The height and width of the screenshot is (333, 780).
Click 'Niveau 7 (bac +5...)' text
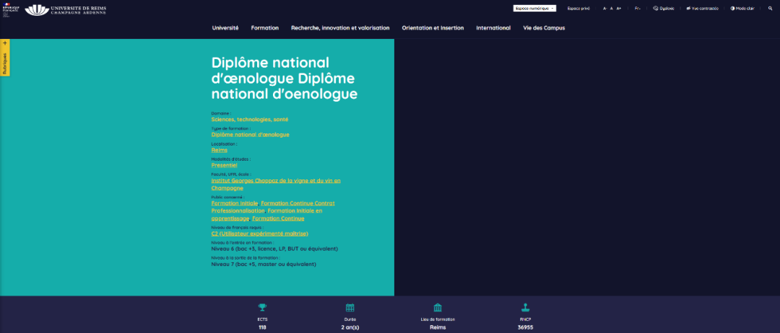coord(264,264)
